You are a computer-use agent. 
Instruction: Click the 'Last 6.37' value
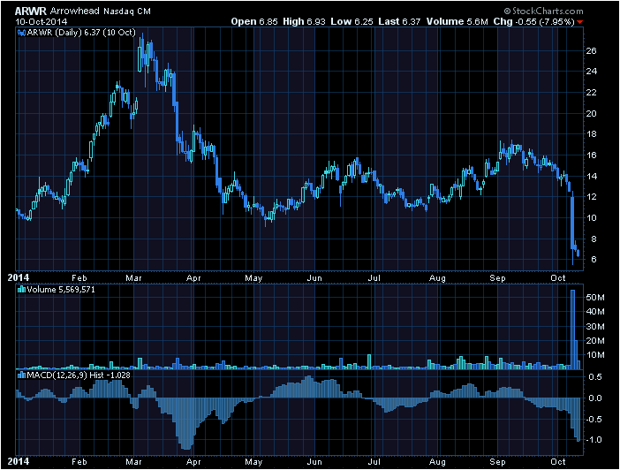399,21
